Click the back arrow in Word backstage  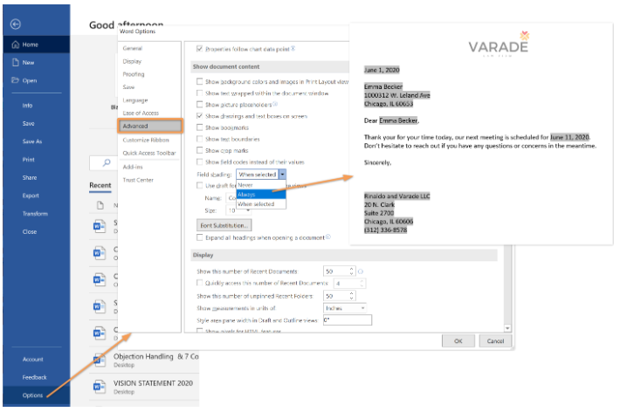[16, 24]
